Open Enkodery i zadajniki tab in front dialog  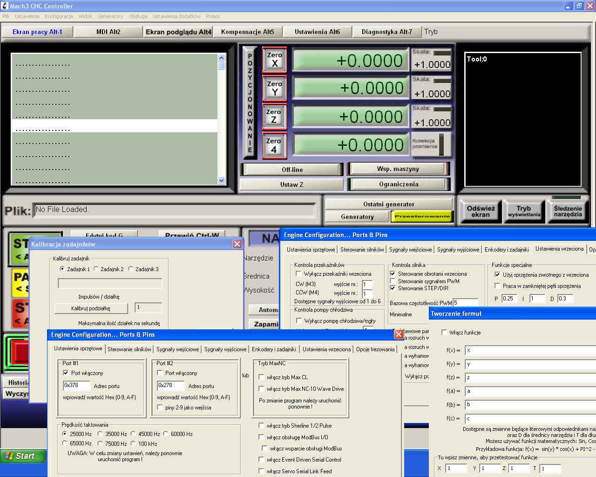pos(274,349)
